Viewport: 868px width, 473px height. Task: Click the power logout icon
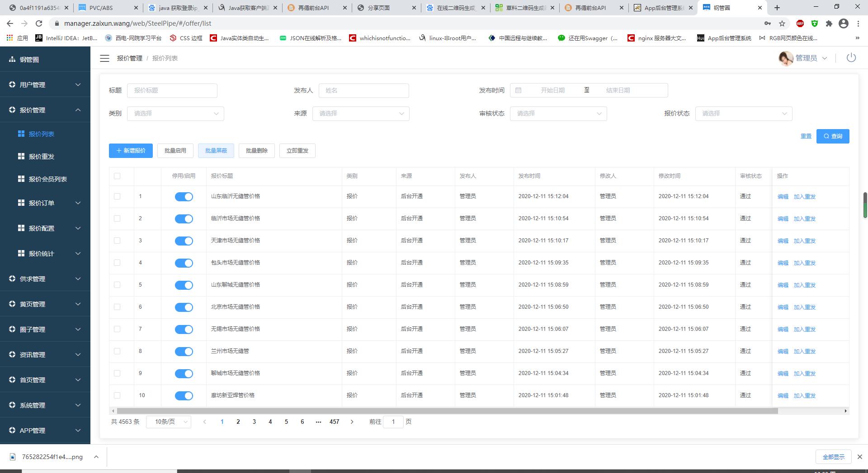pos(851,58)
